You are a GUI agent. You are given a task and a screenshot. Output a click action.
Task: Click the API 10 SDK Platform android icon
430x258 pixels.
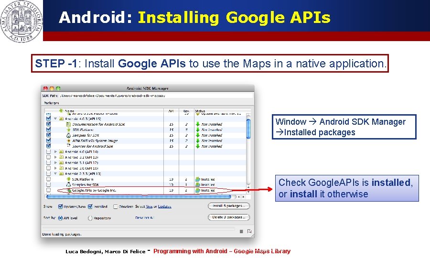tap(68, 179)
